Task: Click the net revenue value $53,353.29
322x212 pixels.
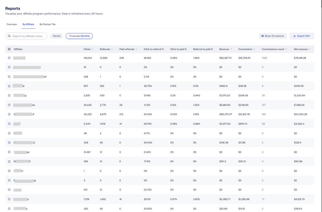Action: (300, 114)
